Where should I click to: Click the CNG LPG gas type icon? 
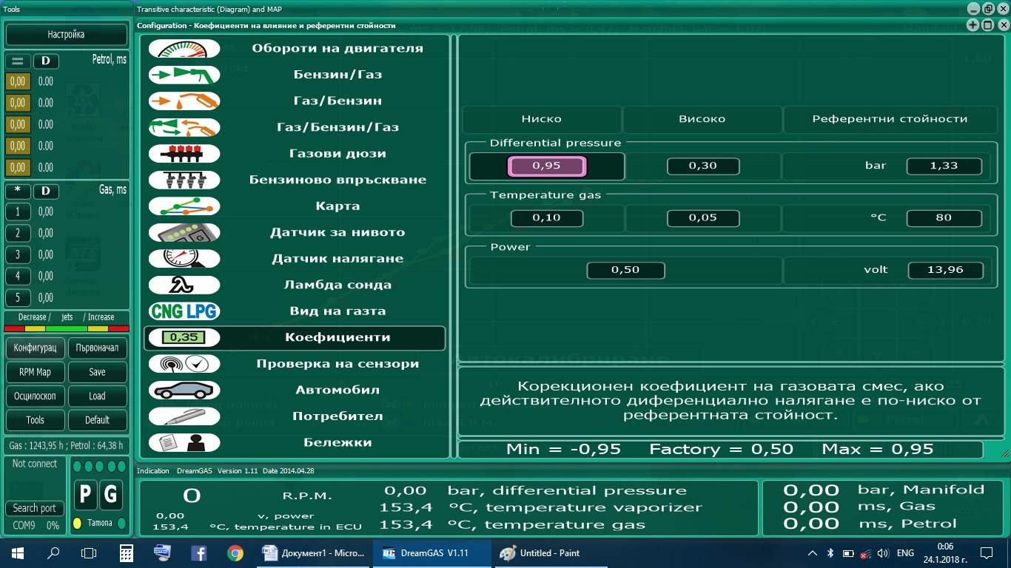tap(184, 311)
